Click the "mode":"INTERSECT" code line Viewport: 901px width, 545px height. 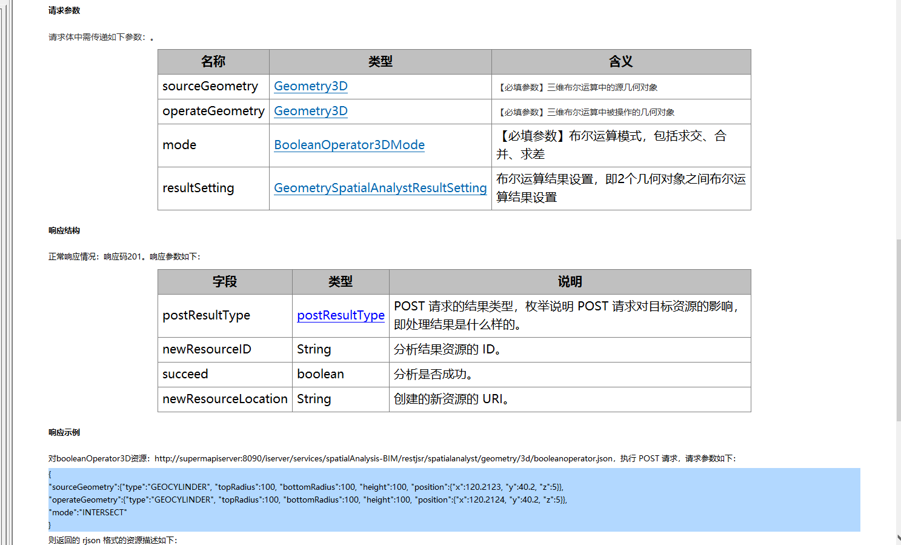click(x=88, y=512)
